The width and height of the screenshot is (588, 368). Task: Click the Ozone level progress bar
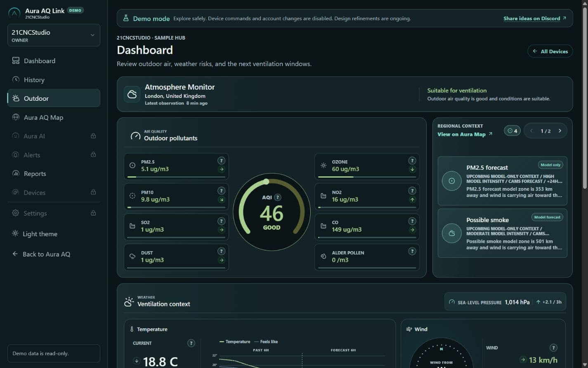367,177
